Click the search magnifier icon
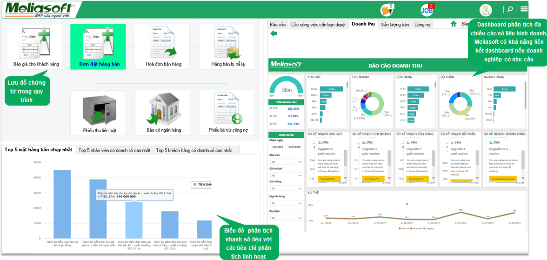This screenshot has height=260, width=547. tap(510, 9)
